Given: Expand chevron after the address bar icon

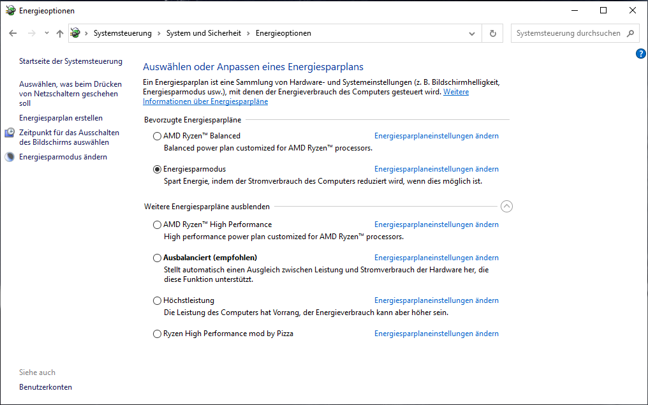Looking at the screenshot, I should pyautogui.click(x=86, y=33).
